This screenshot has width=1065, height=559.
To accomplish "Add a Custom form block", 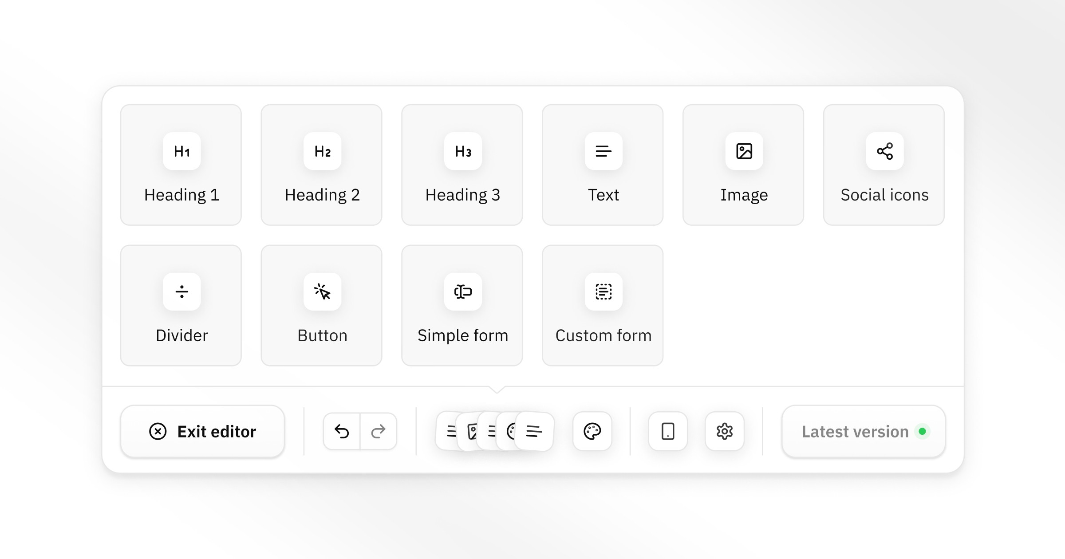I will [x=603, y=306].
